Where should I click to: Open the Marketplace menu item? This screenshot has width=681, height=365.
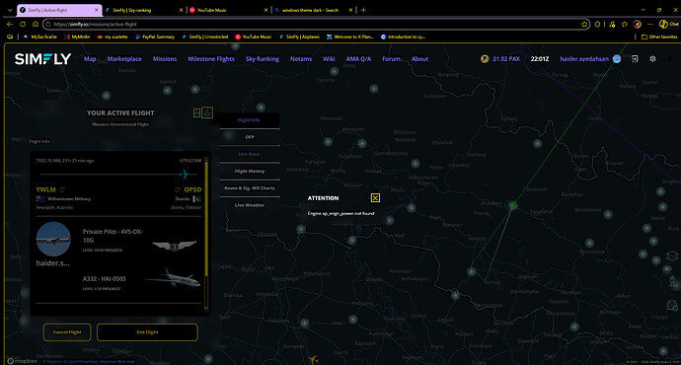(x=124, y=58)
